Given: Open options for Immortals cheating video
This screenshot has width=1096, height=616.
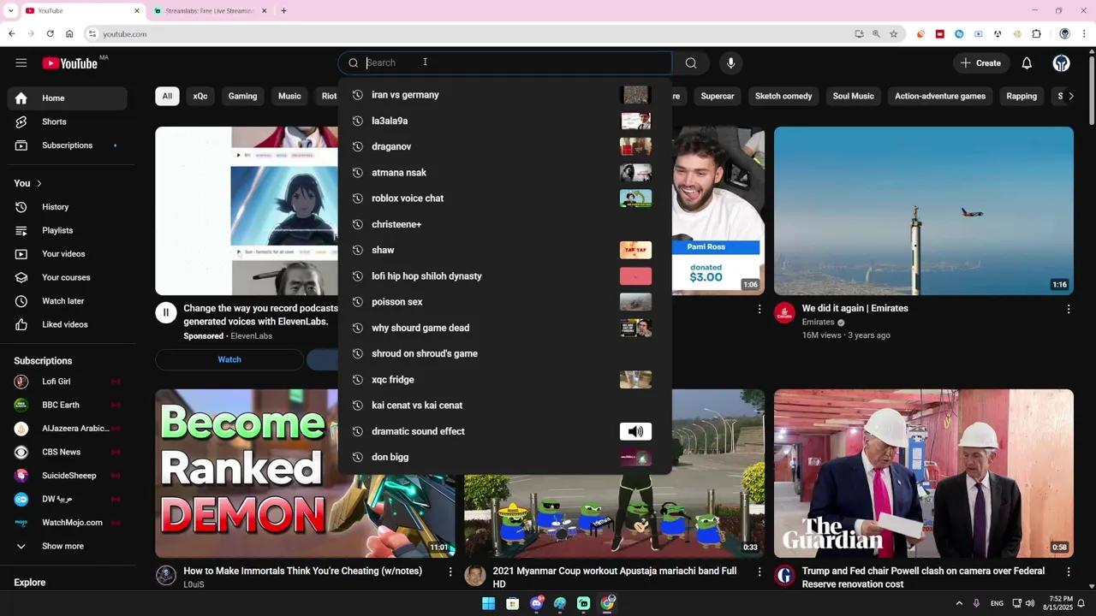Looking at the screenshot, I should (x=450, y=572).
